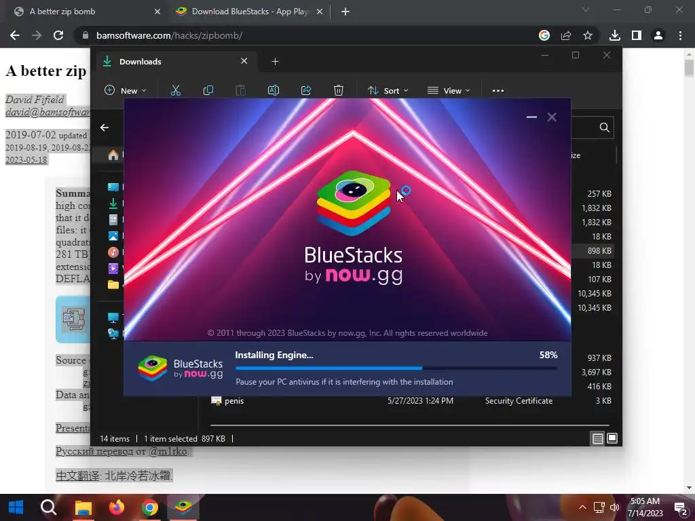695x521 pixels.
Task: Open Chrome's downloads icon
Action: point(615,35)
